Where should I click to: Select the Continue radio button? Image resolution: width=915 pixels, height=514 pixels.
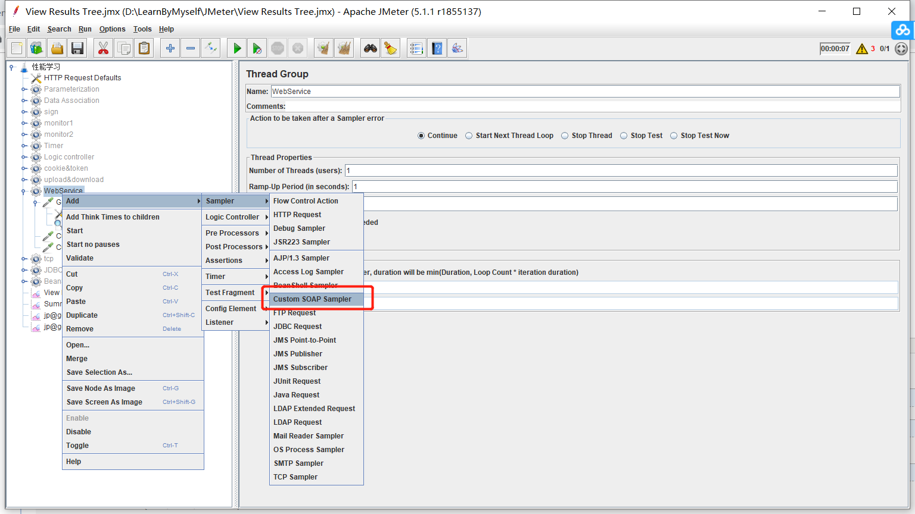click(x=422, y=136)
